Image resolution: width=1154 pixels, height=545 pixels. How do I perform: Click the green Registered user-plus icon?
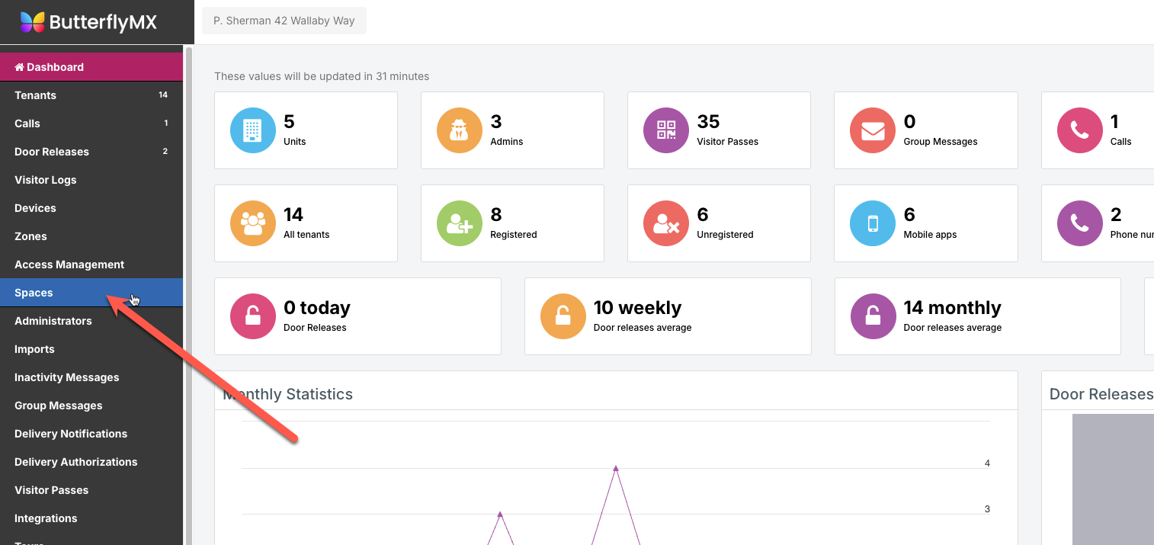coord(459,223)
